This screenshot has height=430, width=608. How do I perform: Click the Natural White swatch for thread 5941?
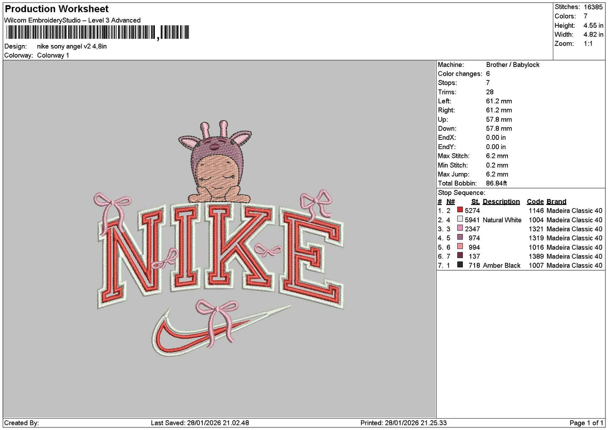(460, 219)
